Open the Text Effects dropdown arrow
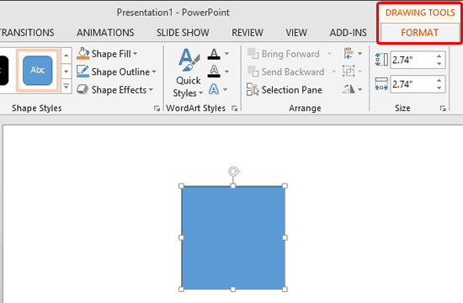 pyautogui.click(x=226, y=89)
